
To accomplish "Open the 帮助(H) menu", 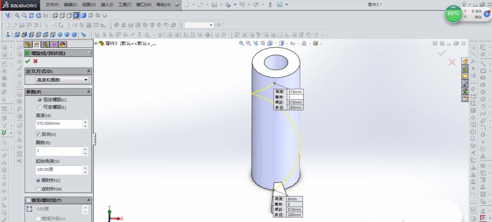I will pos(163,5).
